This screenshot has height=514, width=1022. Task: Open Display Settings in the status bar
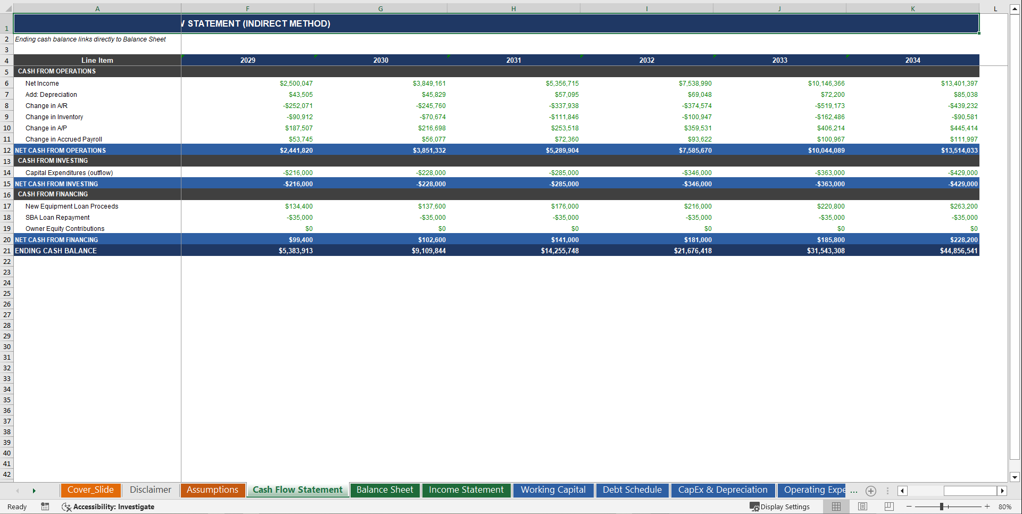click(x=780, y=507)
